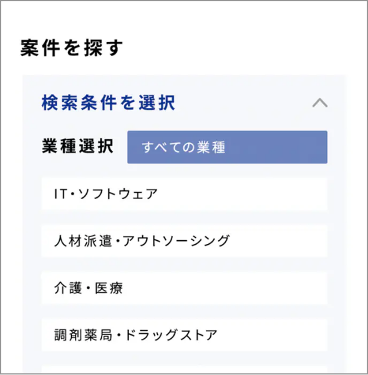The image size is (368, 375).
Task: Choose 人材派遣・アウトソーシング industry option
Action: [185, 241]
